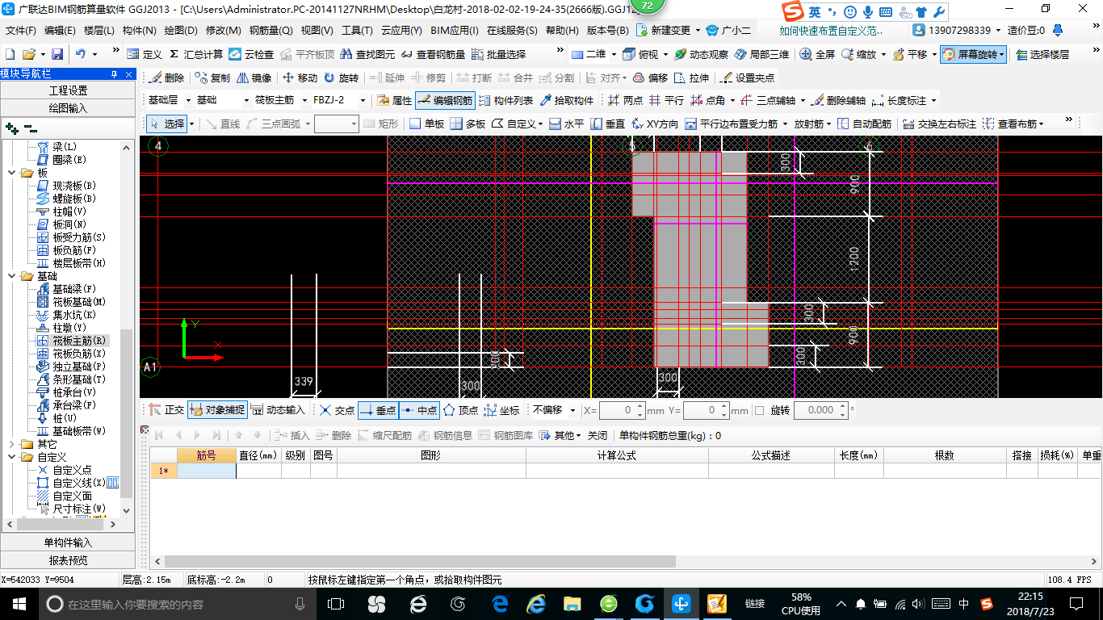The image size is (1103, 620).
Task: Select 单板 single slab mode
Action: pyautogui.click(x=427, y=124)
